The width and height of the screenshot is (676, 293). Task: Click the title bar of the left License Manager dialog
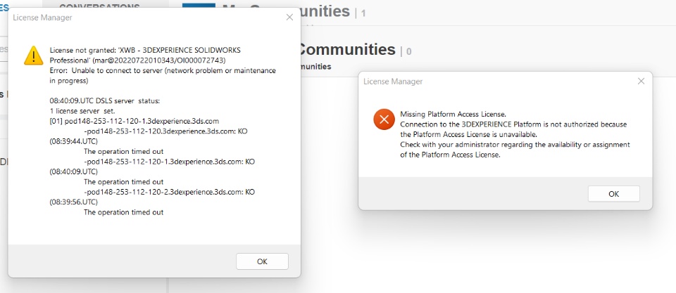(141, 17)
